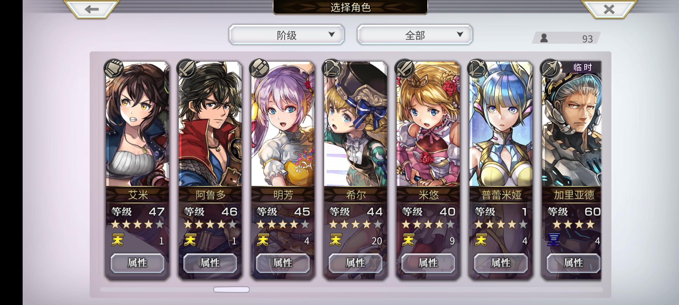This screenshot has height=305, width=679.
Task: Tap the bow weapon icon on 希尔's card
Action: tap(332, 69)
